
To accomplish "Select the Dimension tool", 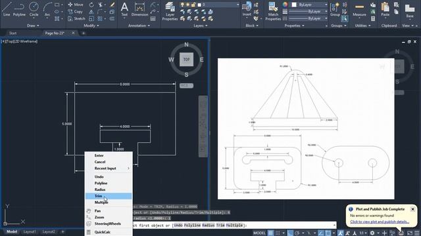I will pyautogui.click(x=139, y=9).
